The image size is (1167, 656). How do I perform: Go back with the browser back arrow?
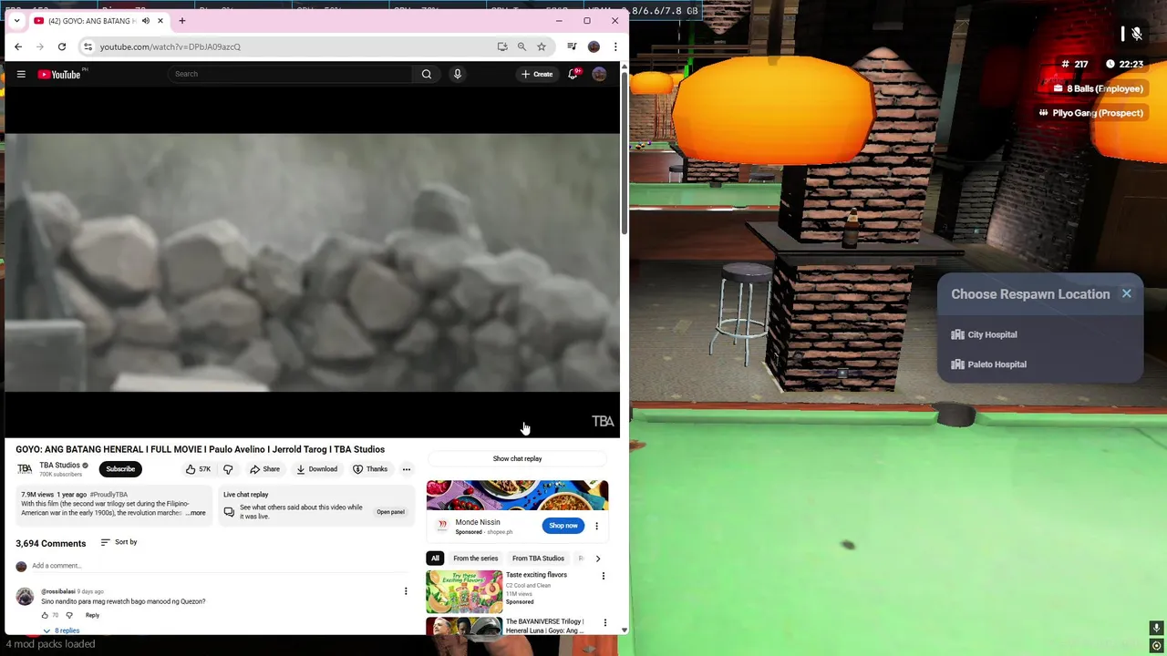click(x=18, y=46)
